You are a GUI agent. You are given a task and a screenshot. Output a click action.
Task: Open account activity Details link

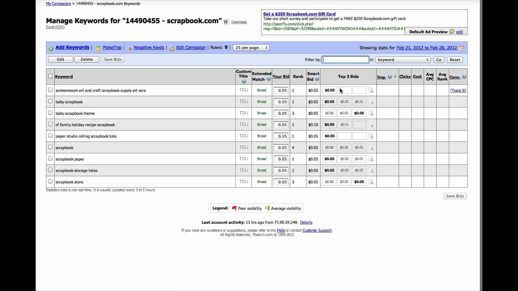(x=306, y=222)
